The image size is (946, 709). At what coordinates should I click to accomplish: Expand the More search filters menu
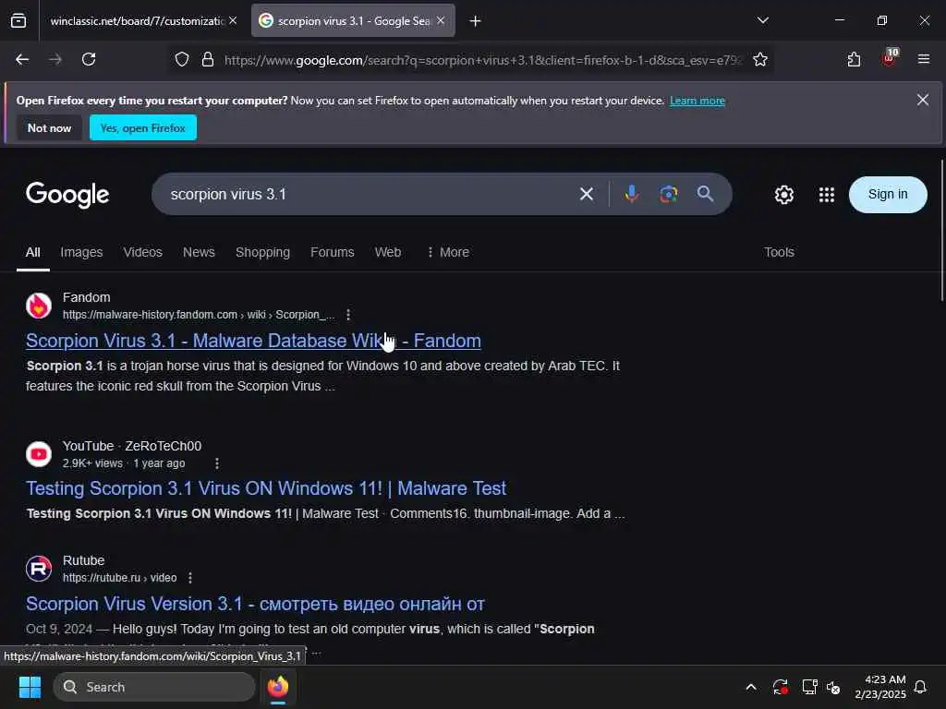pyautogui.click(x=448, y=253)
